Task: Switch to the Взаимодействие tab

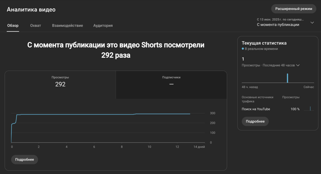Action: point(67,26)
